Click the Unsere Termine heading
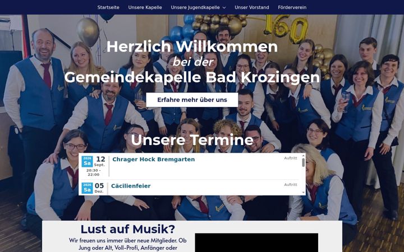Image resolution: width=404 pixels, height=252 pixels. (192, 140)
